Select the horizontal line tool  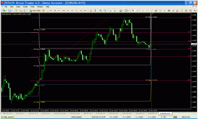tap(147, 11)
